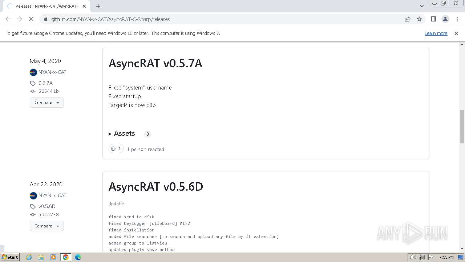Open commit 565441b link
Viewport: 465px width, 262px height.
pos(48,91)
